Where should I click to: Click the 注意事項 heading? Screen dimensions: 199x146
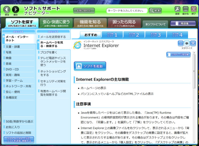(83, 104)
